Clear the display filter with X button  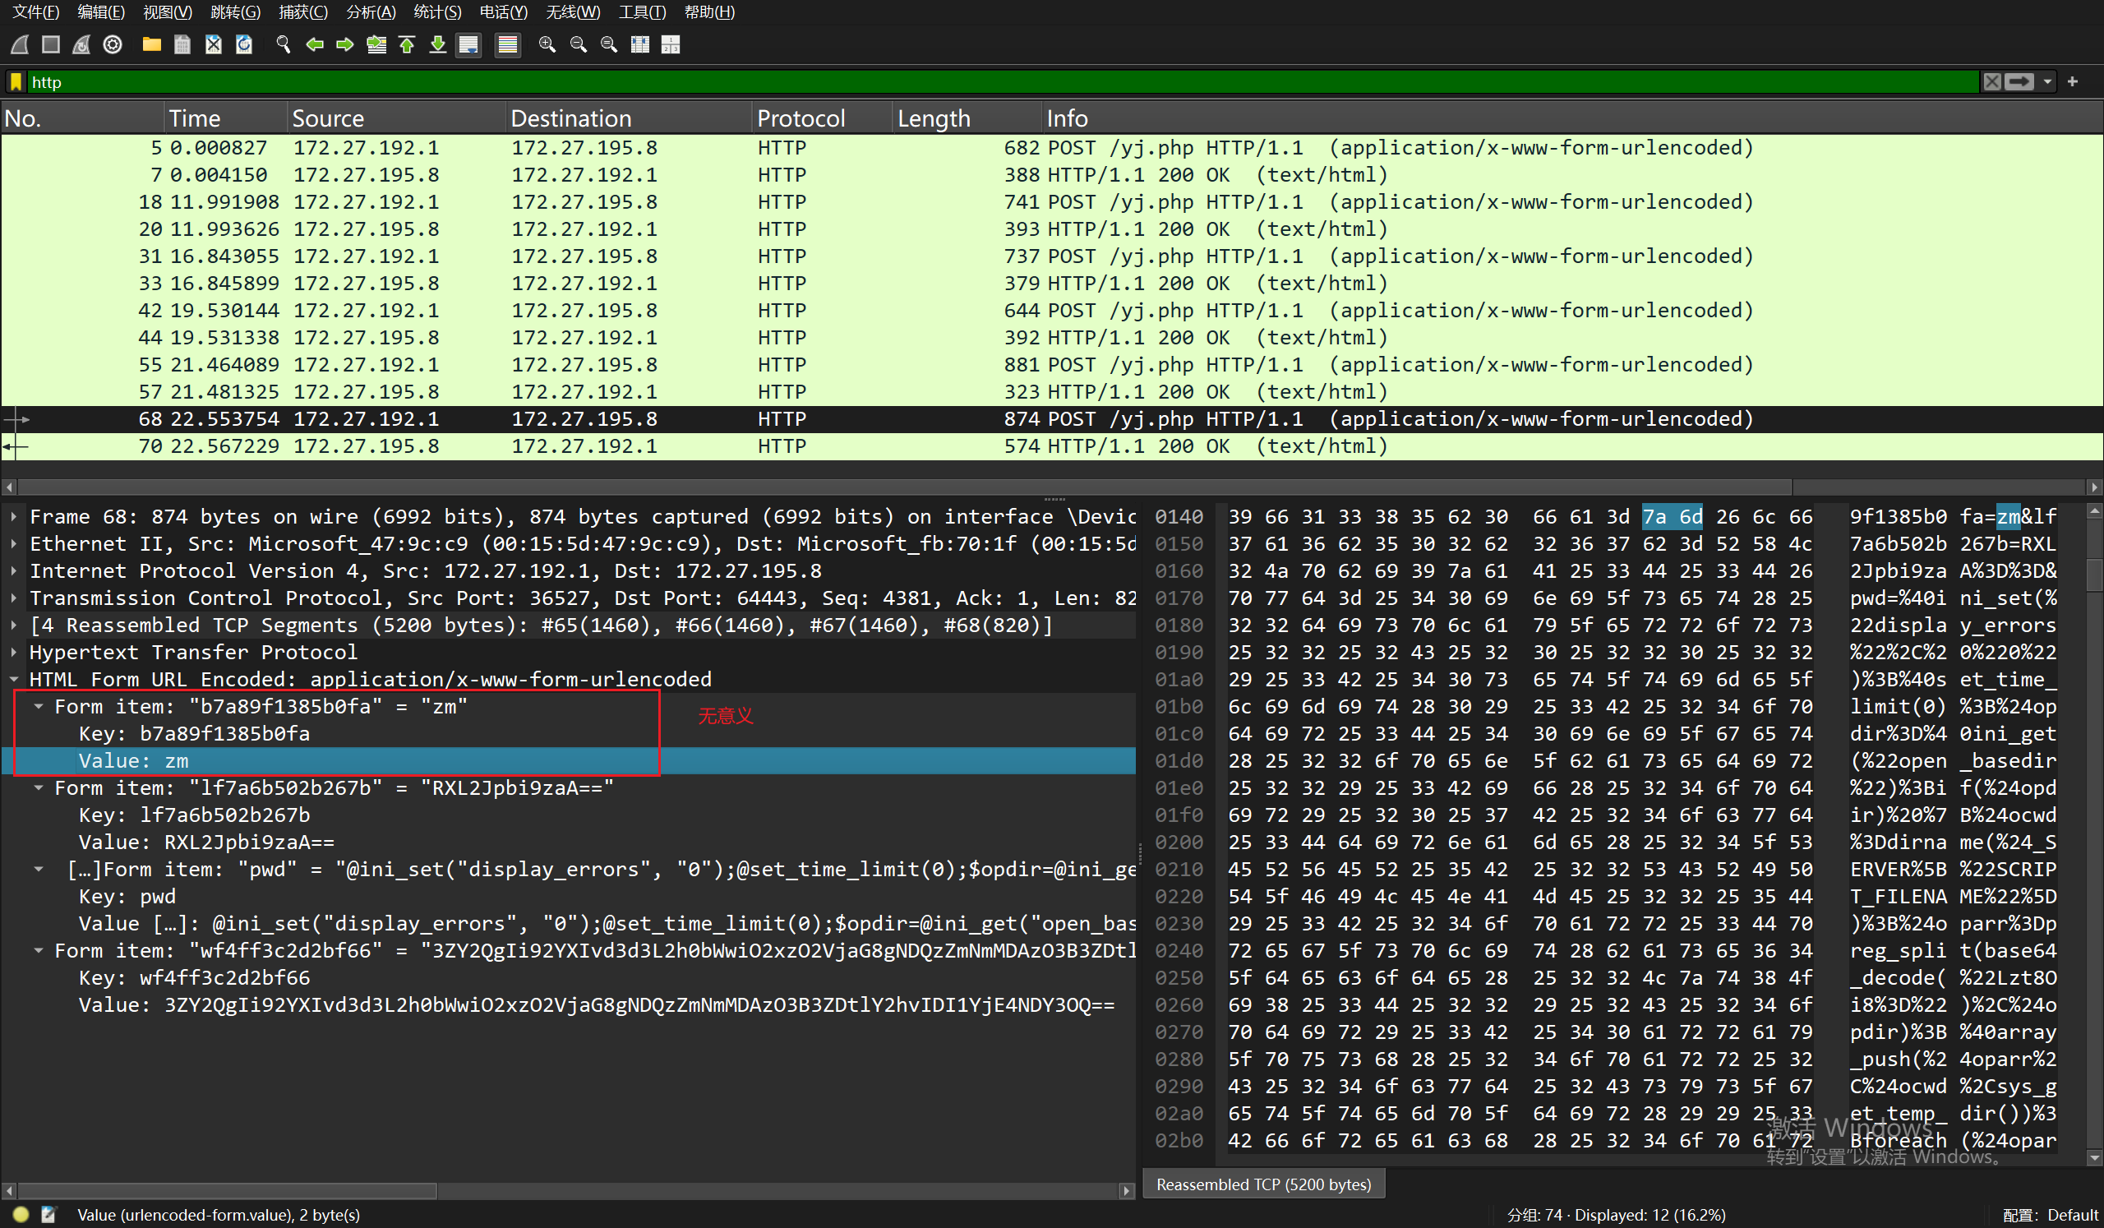[1992, 82]
